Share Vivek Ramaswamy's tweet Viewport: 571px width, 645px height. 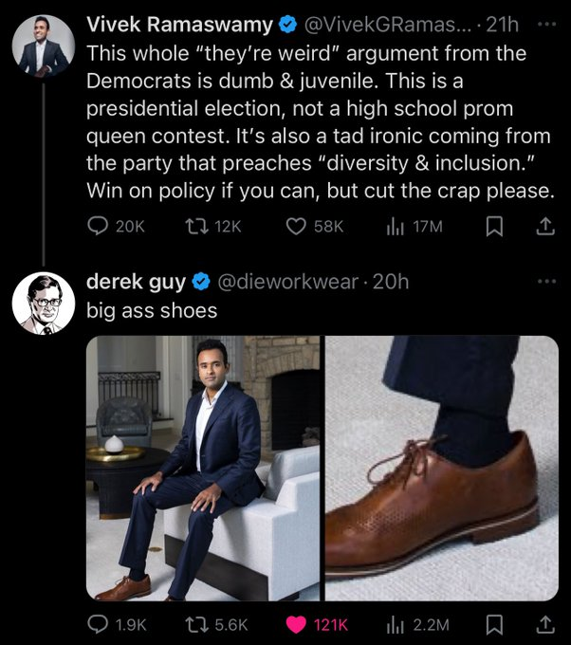pyautogui.click(x=545, y=227)
